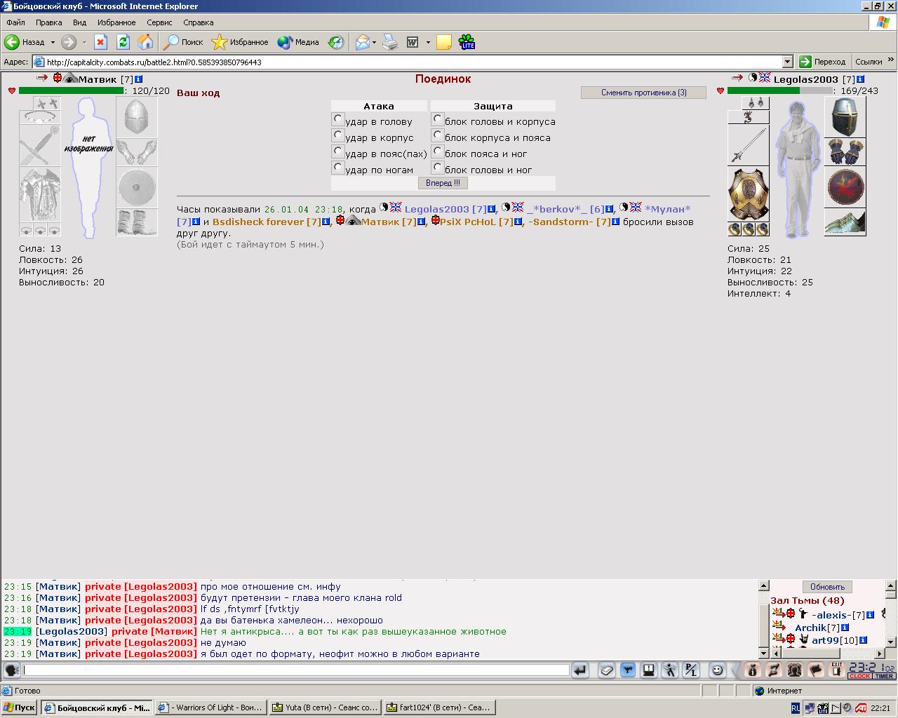
Task: Click the IE Stop toolbar icon
Action: coord(100,42)
